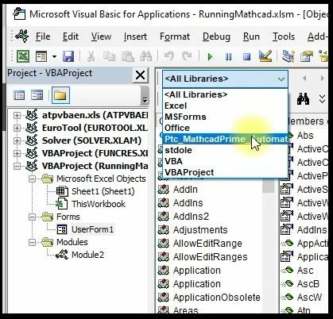Screen dimensions: 333x319
Task: Open the Format menu
Action: 175,37
